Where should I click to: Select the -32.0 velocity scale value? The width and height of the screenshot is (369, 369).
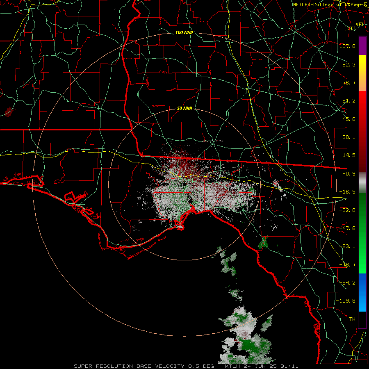coord(347,210)
